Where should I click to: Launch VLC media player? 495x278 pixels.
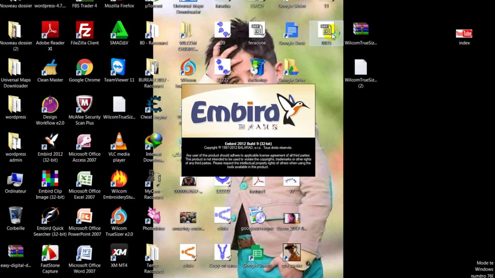119,148
